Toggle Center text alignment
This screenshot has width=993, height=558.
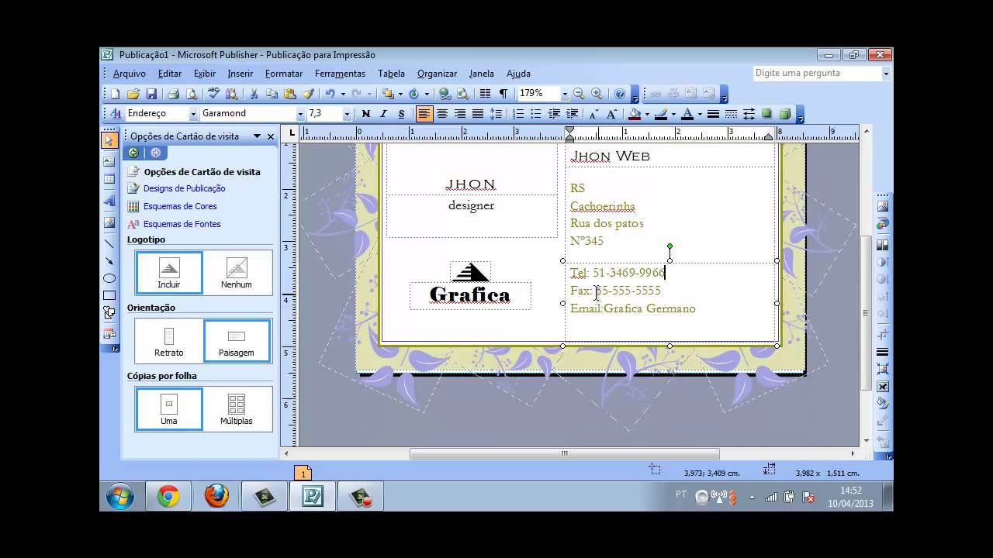[x=442, y=114]
